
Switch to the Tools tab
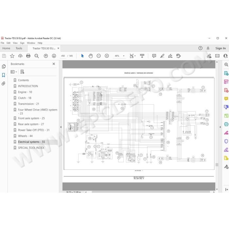click(19, 48)
